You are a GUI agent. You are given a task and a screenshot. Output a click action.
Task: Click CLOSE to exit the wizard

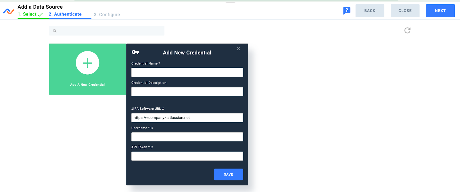(x=405, y=10)
